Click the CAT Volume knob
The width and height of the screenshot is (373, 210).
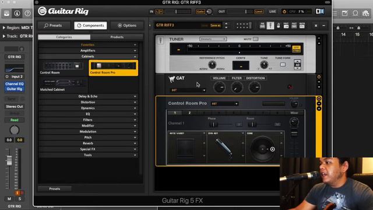(219, 87)
